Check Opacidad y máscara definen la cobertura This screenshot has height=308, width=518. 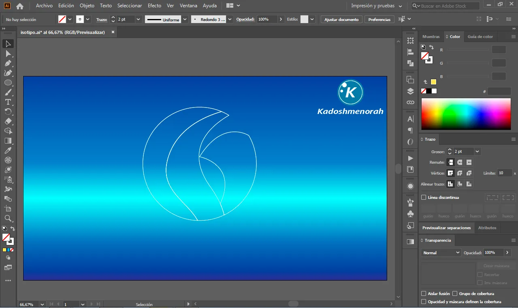tap(424, 302)
